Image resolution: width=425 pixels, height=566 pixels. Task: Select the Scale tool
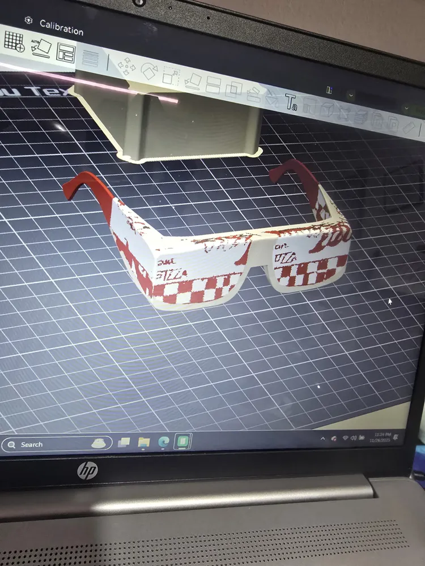tap(171, 76)
